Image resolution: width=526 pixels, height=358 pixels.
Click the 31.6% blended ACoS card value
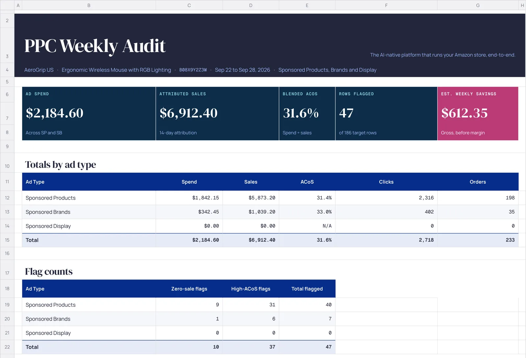pos(301,113)
